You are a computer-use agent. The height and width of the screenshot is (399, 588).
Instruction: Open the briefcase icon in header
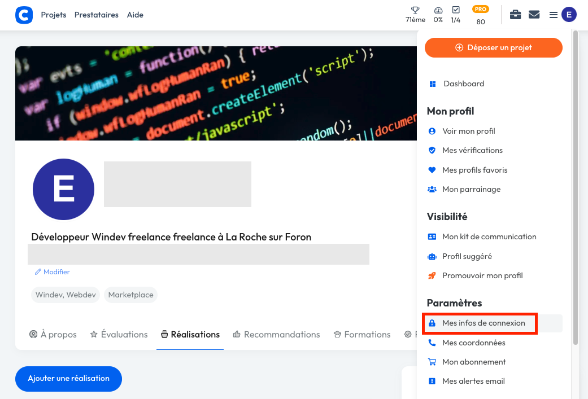tap(515, 15)
